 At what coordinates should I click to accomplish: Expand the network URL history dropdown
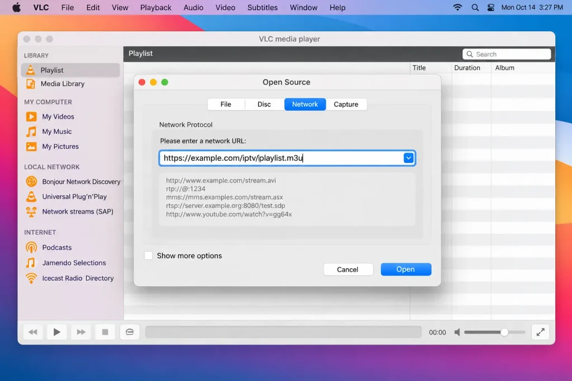pyautogui.click(x=408, y=158)
